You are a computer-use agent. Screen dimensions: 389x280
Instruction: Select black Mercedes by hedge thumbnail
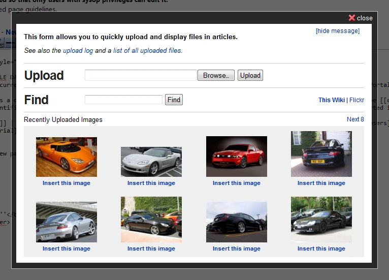[151, 220]
